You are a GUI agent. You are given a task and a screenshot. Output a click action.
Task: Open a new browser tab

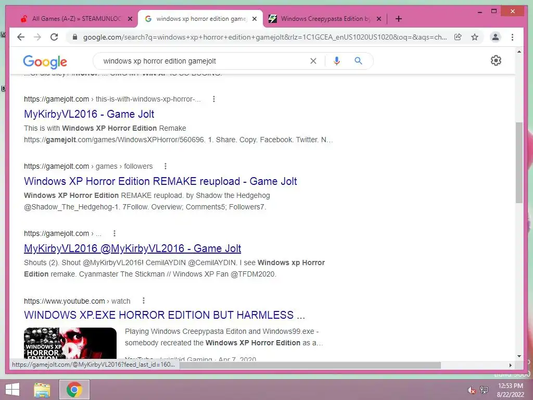pos(399,19)
